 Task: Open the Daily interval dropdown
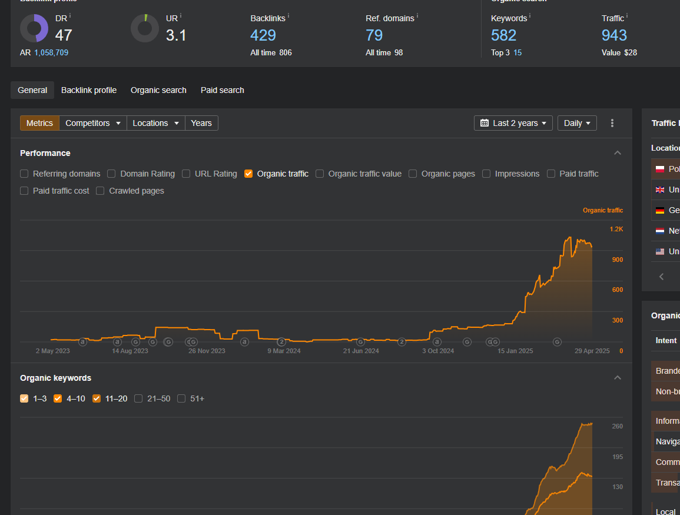[576, 123]
